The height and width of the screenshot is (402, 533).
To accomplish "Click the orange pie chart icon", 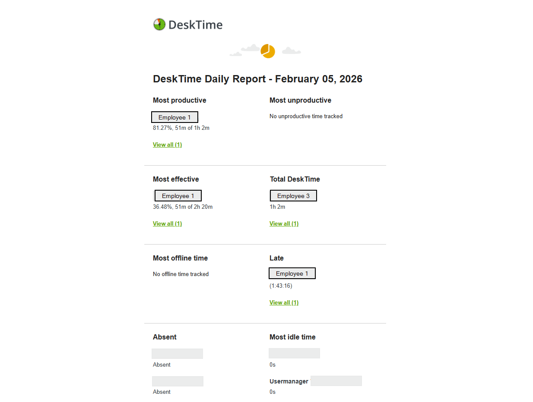I will pos(268,51).
